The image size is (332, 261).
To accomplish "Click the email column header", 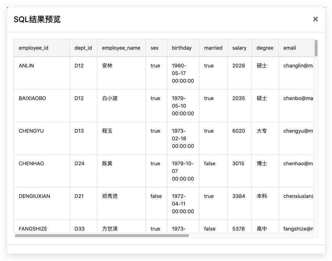I will click(x=296, y=48).
